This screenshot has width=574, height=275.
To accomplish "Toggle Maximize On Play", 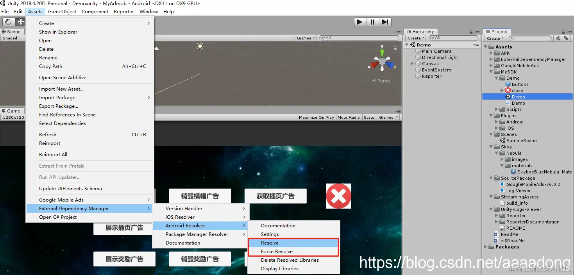I will click(x=316, y=117).
